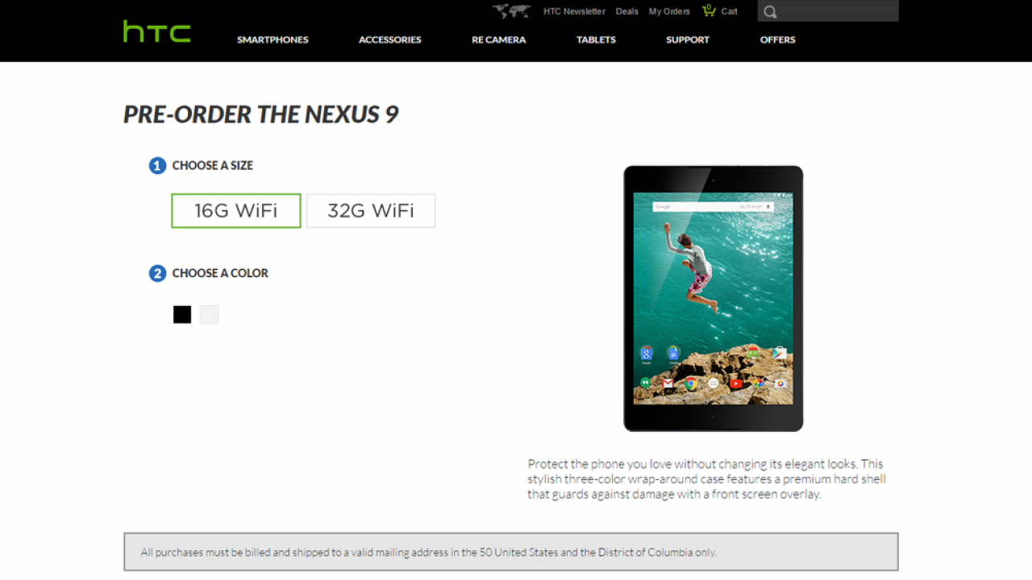Screen dimensions: 1032x580
Task: Open the HTC Newsletter link
Action: 574,11
